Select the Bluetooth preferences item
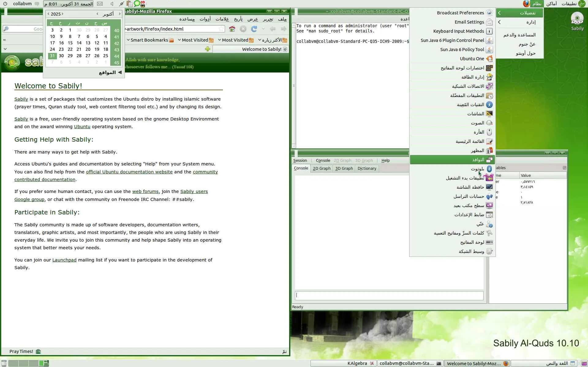 click(477, 169)
